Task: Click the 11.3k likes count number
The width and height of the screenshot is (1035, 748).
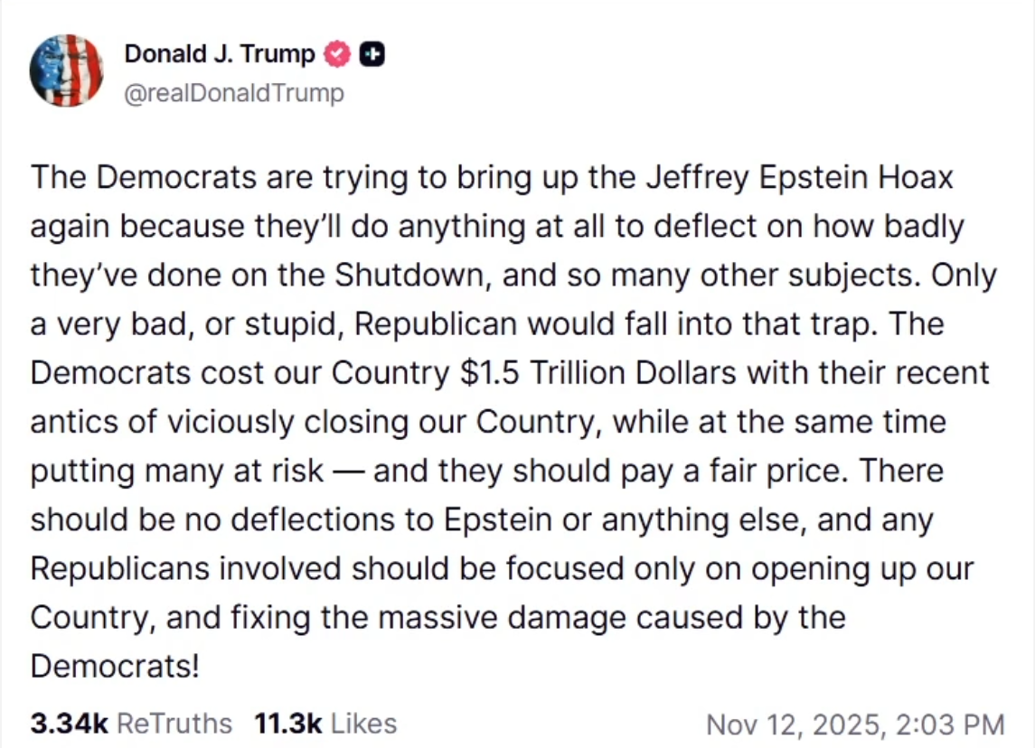Action: [288, 723]
